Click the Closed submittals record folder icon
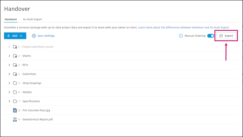Screen dimensions: 243x137 tap(15, 47)
